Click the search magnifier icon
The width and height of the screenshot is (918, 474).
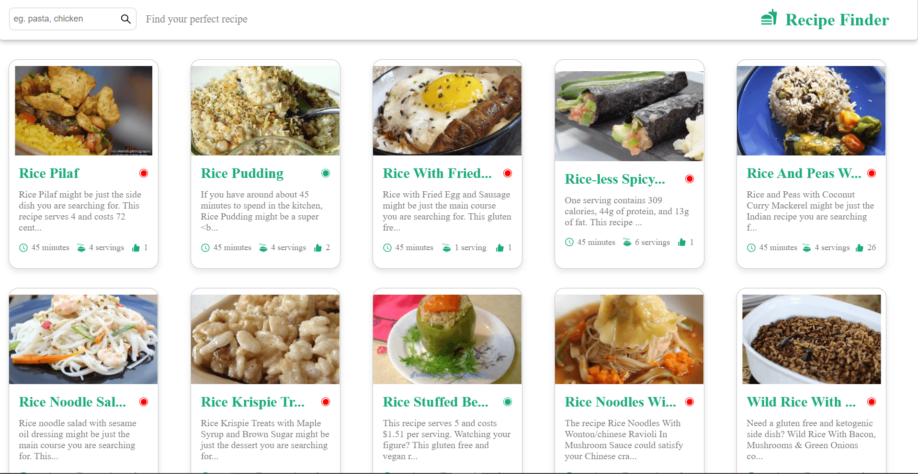[125, 19]
